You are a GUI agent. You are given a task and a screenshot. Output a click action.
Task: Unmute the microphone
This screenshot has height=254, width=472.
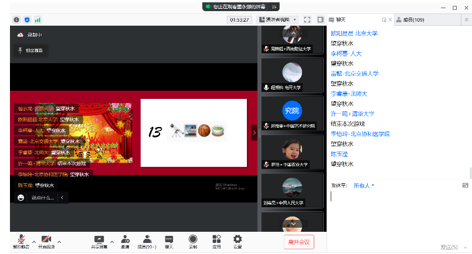(21, 242)
